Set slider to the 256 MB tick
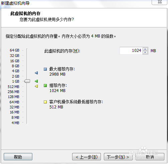168x164 pixels. pos(27,92)
